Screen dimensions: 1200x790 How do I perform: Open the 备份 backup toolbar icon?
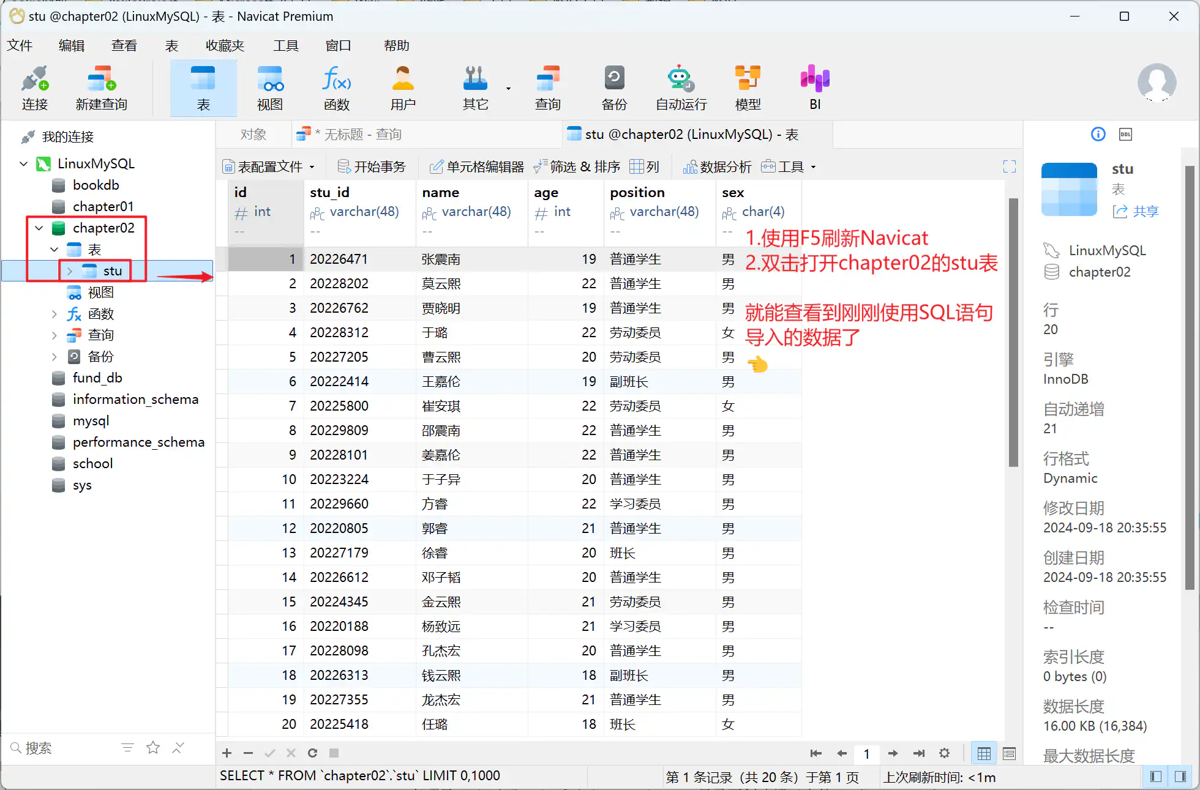tap(614, 88)
